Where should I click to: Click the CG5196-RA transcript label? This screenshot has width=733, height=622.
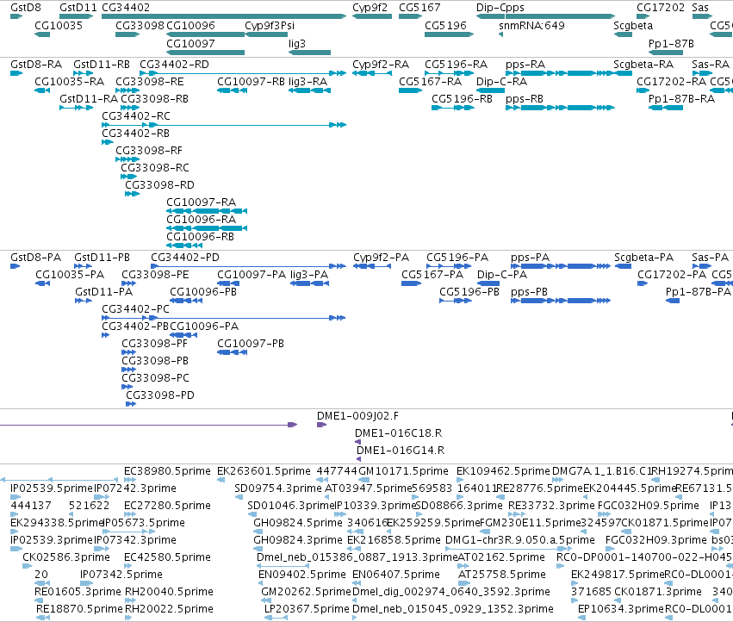(456, 64)
